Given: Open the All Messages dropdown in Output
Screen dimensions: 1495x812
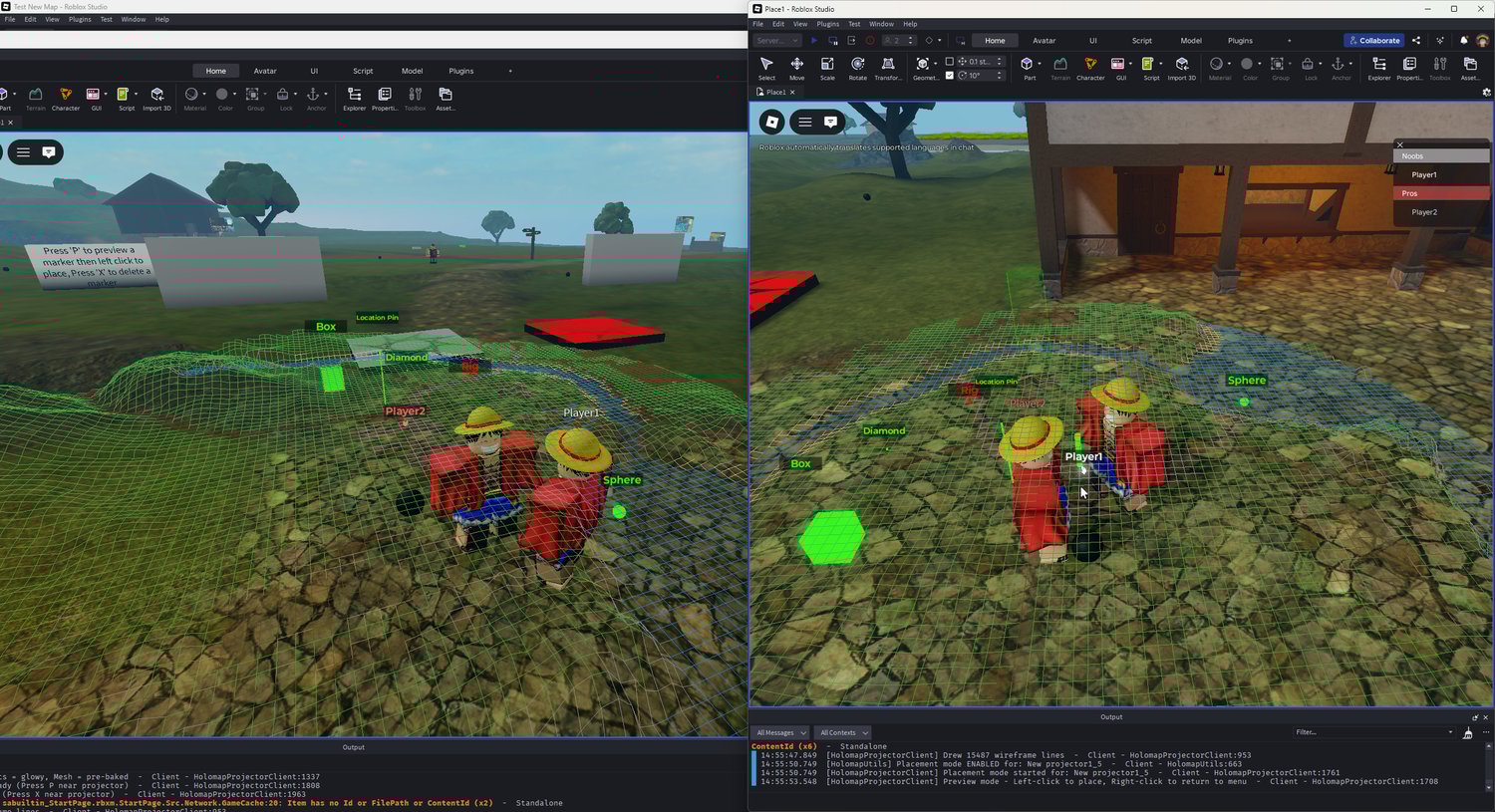Looking at the screenshot, I should click(779, 733).
